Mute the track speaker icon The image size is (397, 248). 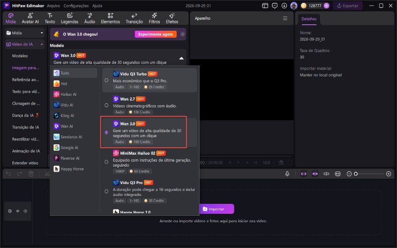[25, 211]
